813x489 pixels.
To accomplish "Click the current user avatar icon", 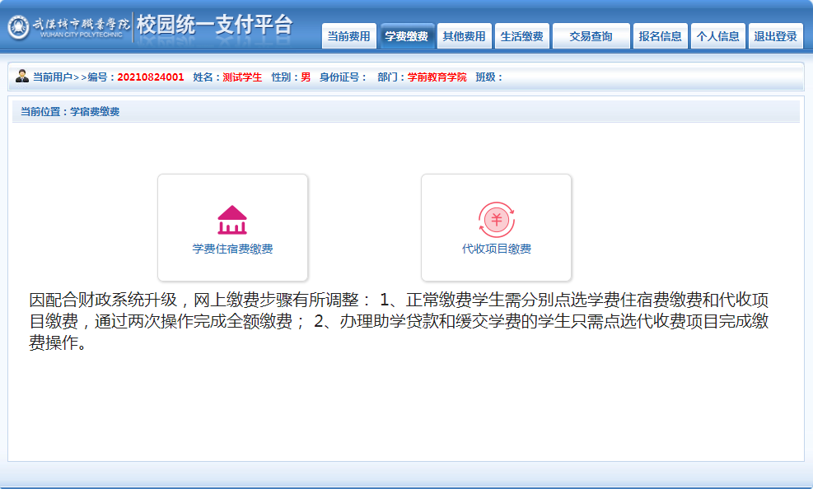I will (x=22, y=77).
